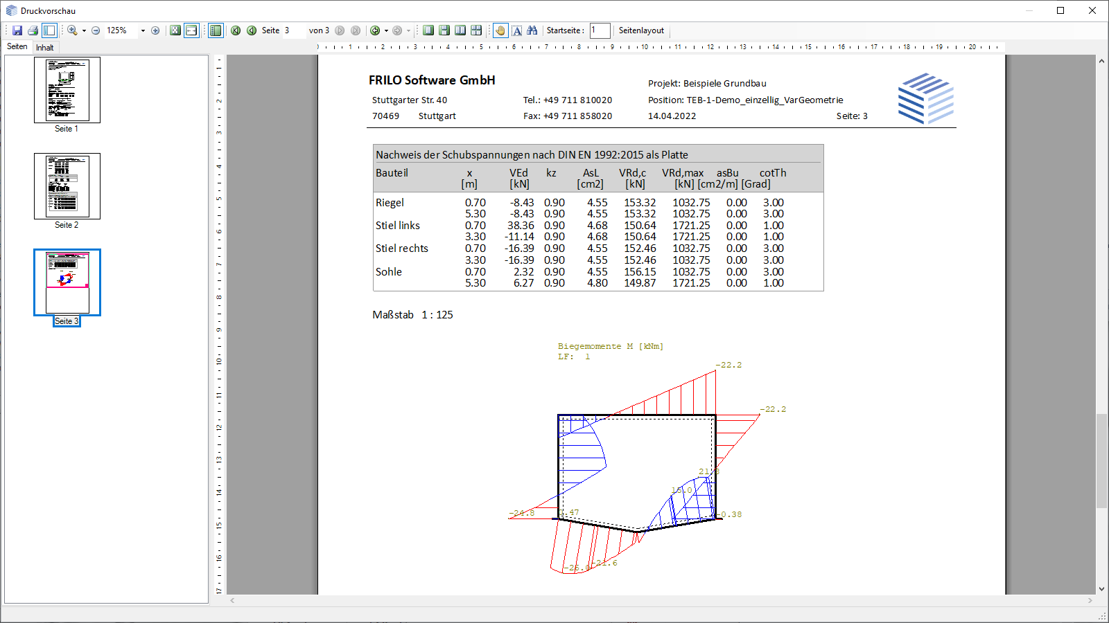Click the zoom in plus icon

click(x=155, y=30)
